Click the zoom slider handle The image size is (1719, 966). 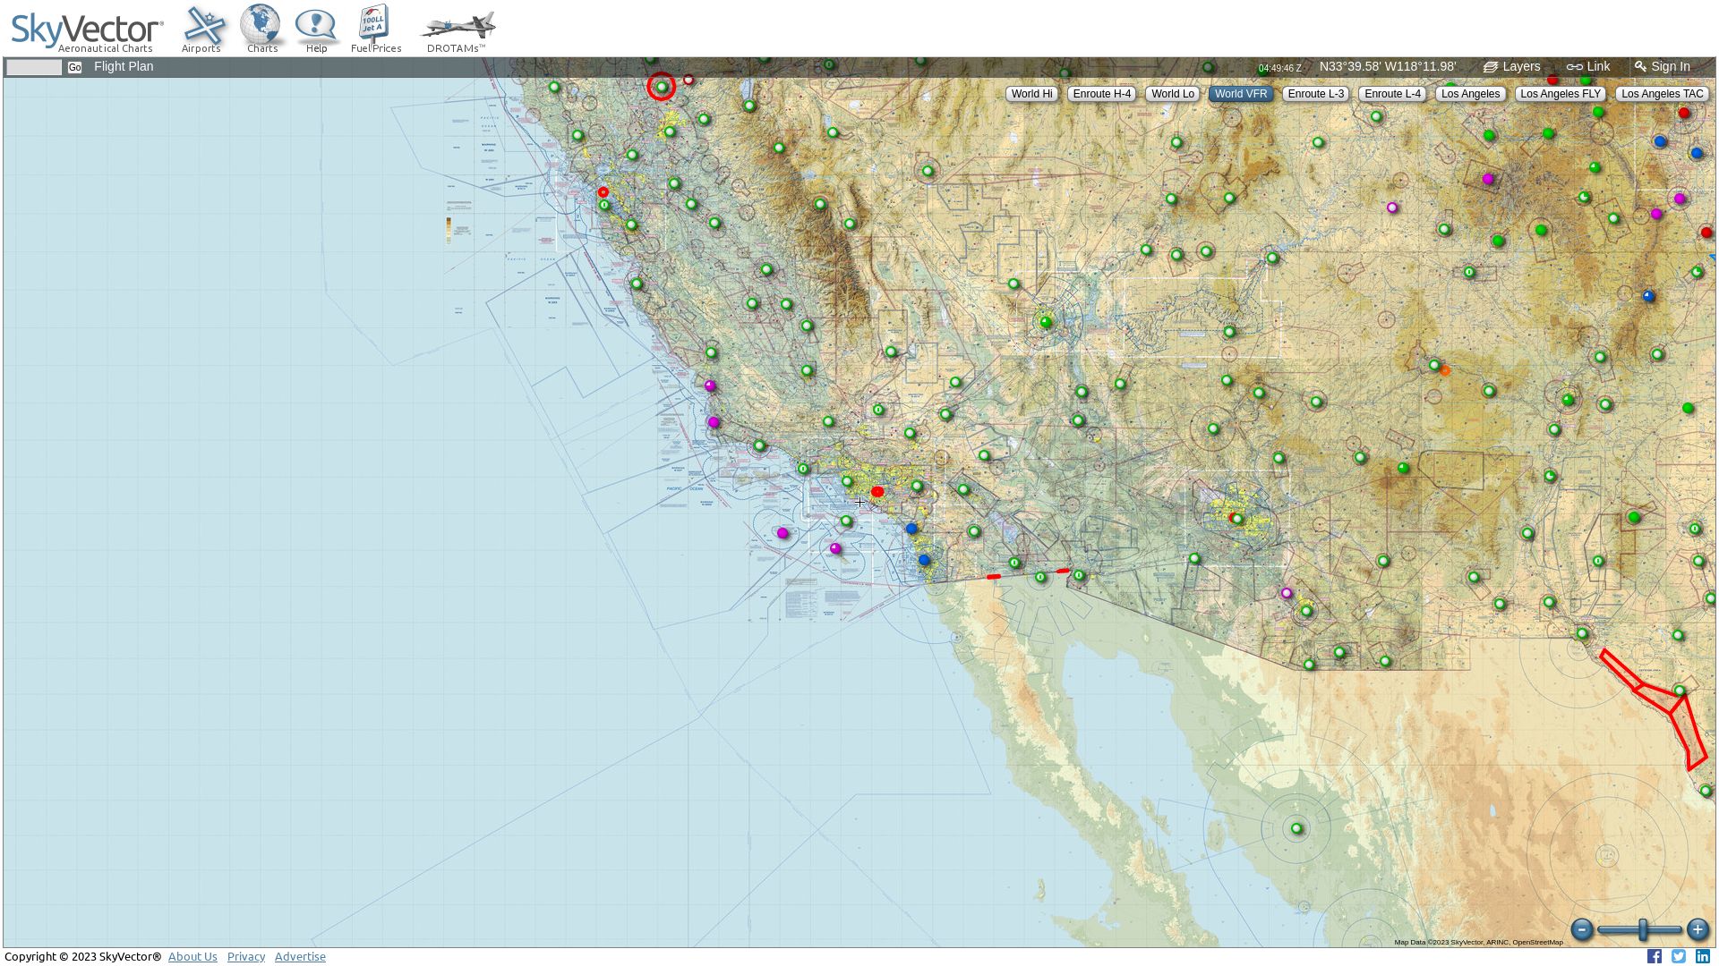1643,930
